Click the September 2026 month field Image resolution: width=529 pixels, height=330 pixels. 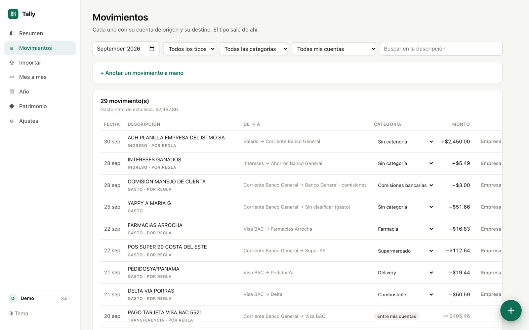coord(126,49)
